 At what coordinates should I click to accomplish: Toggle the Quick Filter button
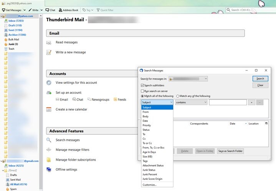[x=105, y=10]
